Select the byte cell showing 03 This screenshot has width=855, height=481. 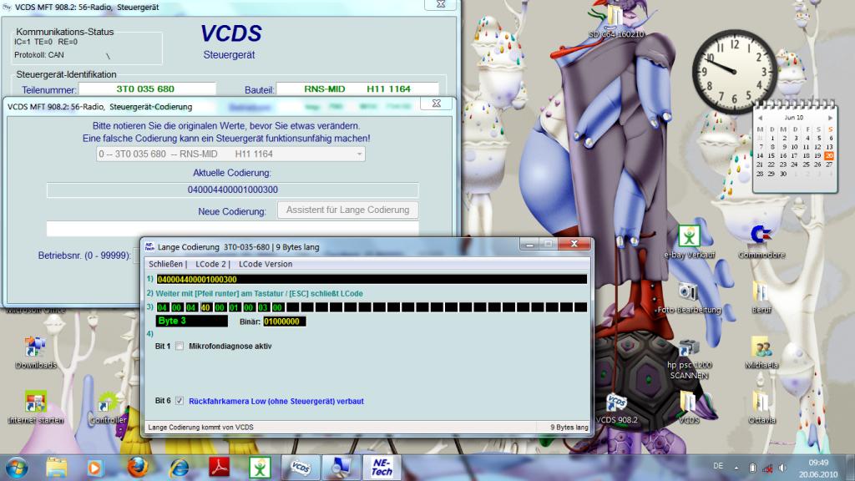263,307
